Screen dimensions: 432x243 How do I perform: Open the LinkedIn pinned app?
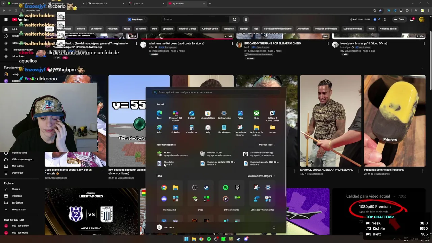[x=175, y=129]
